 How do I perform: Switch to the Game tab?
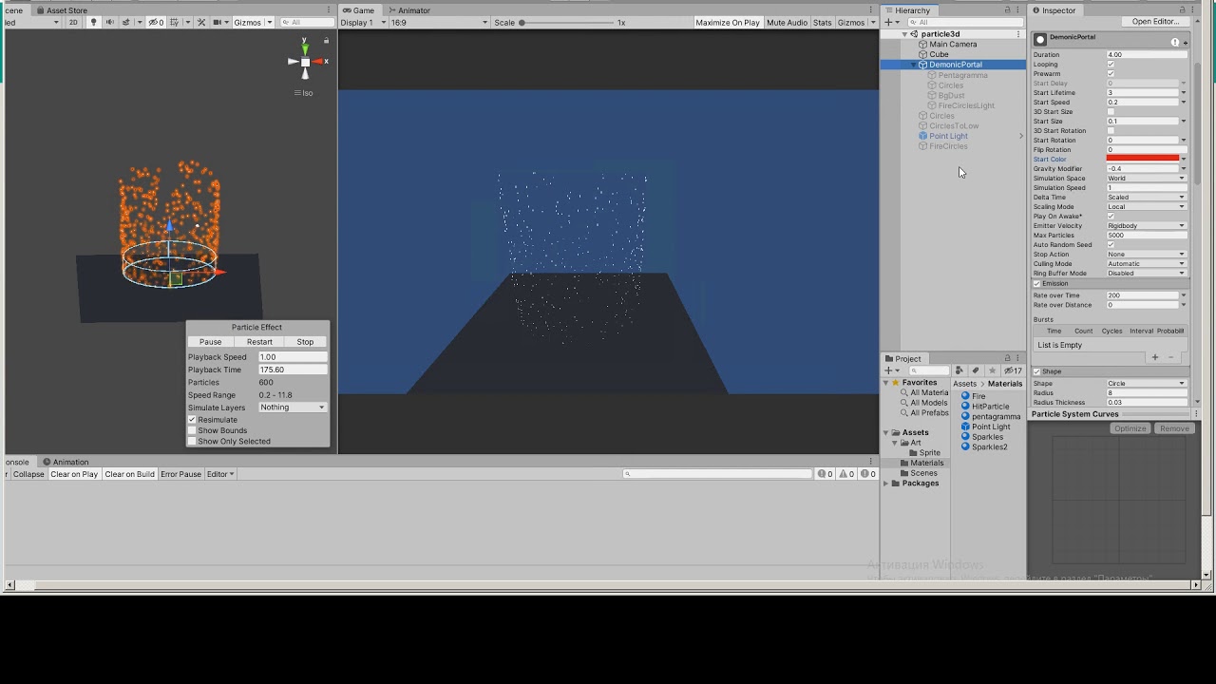(359, 10)
